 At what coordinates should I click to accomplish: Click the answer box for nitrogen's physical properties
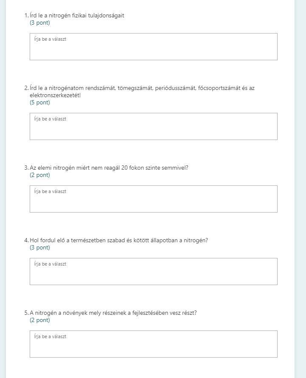153,47
